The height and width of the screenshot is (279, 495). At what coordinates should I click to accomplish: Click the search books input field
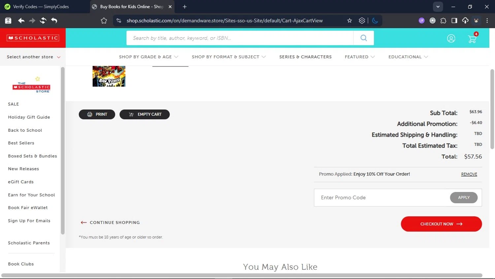click(x=240, y=38)
